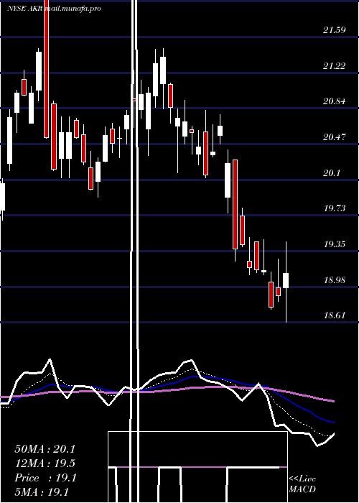This screenshot has height=503, width=359.
Task: Click the 20.1 price axis label
Action: coord(332,173)
